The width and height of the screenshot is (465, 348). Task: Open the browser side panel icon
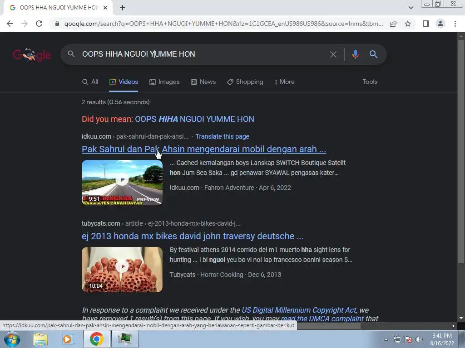tap(426, 24)
